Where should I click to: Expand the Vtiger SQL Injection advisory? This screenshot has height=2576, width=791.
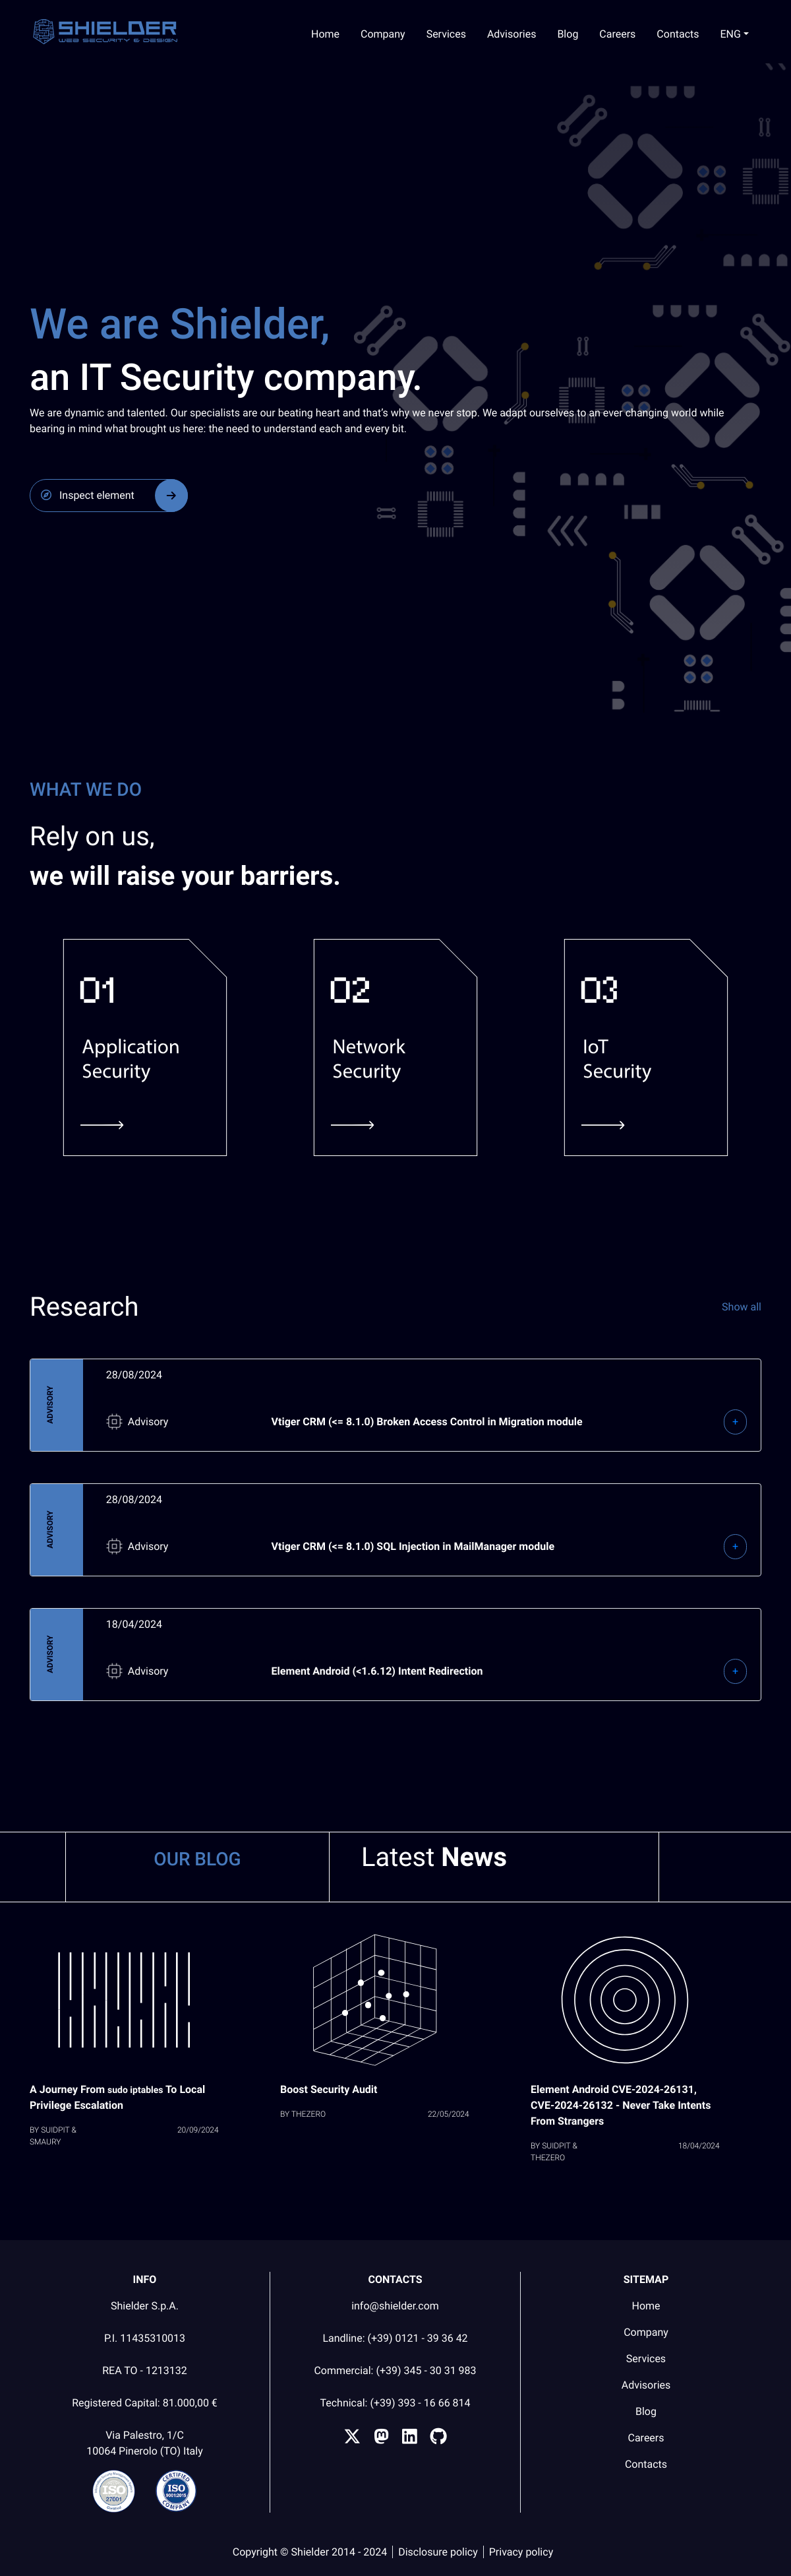coord(734,1546)
